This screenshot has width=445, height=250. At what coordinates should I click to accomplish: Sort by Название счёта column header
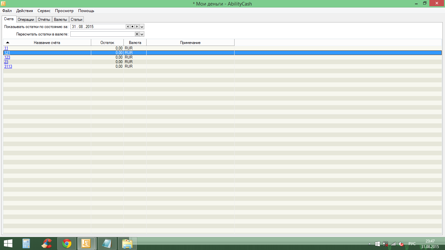click(47, 43)
